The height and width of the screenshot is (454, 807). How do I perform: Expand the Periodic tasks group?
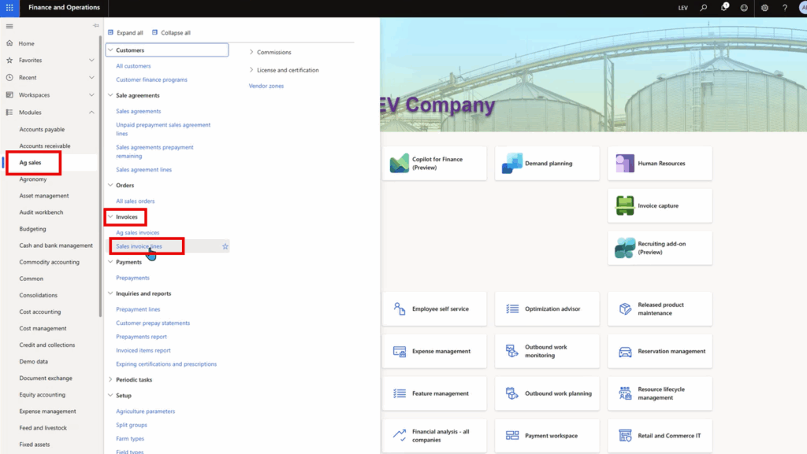(x=110, y=379)
